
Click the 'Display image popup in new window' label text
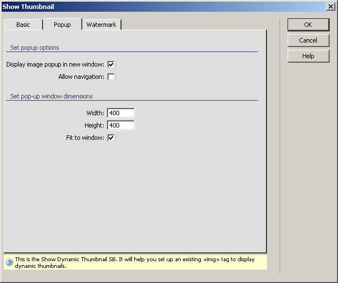(55, 64)
